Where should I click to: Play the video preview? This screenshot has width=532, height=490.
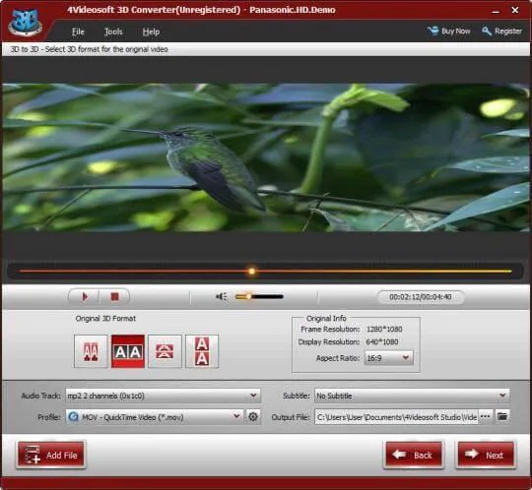85,297
